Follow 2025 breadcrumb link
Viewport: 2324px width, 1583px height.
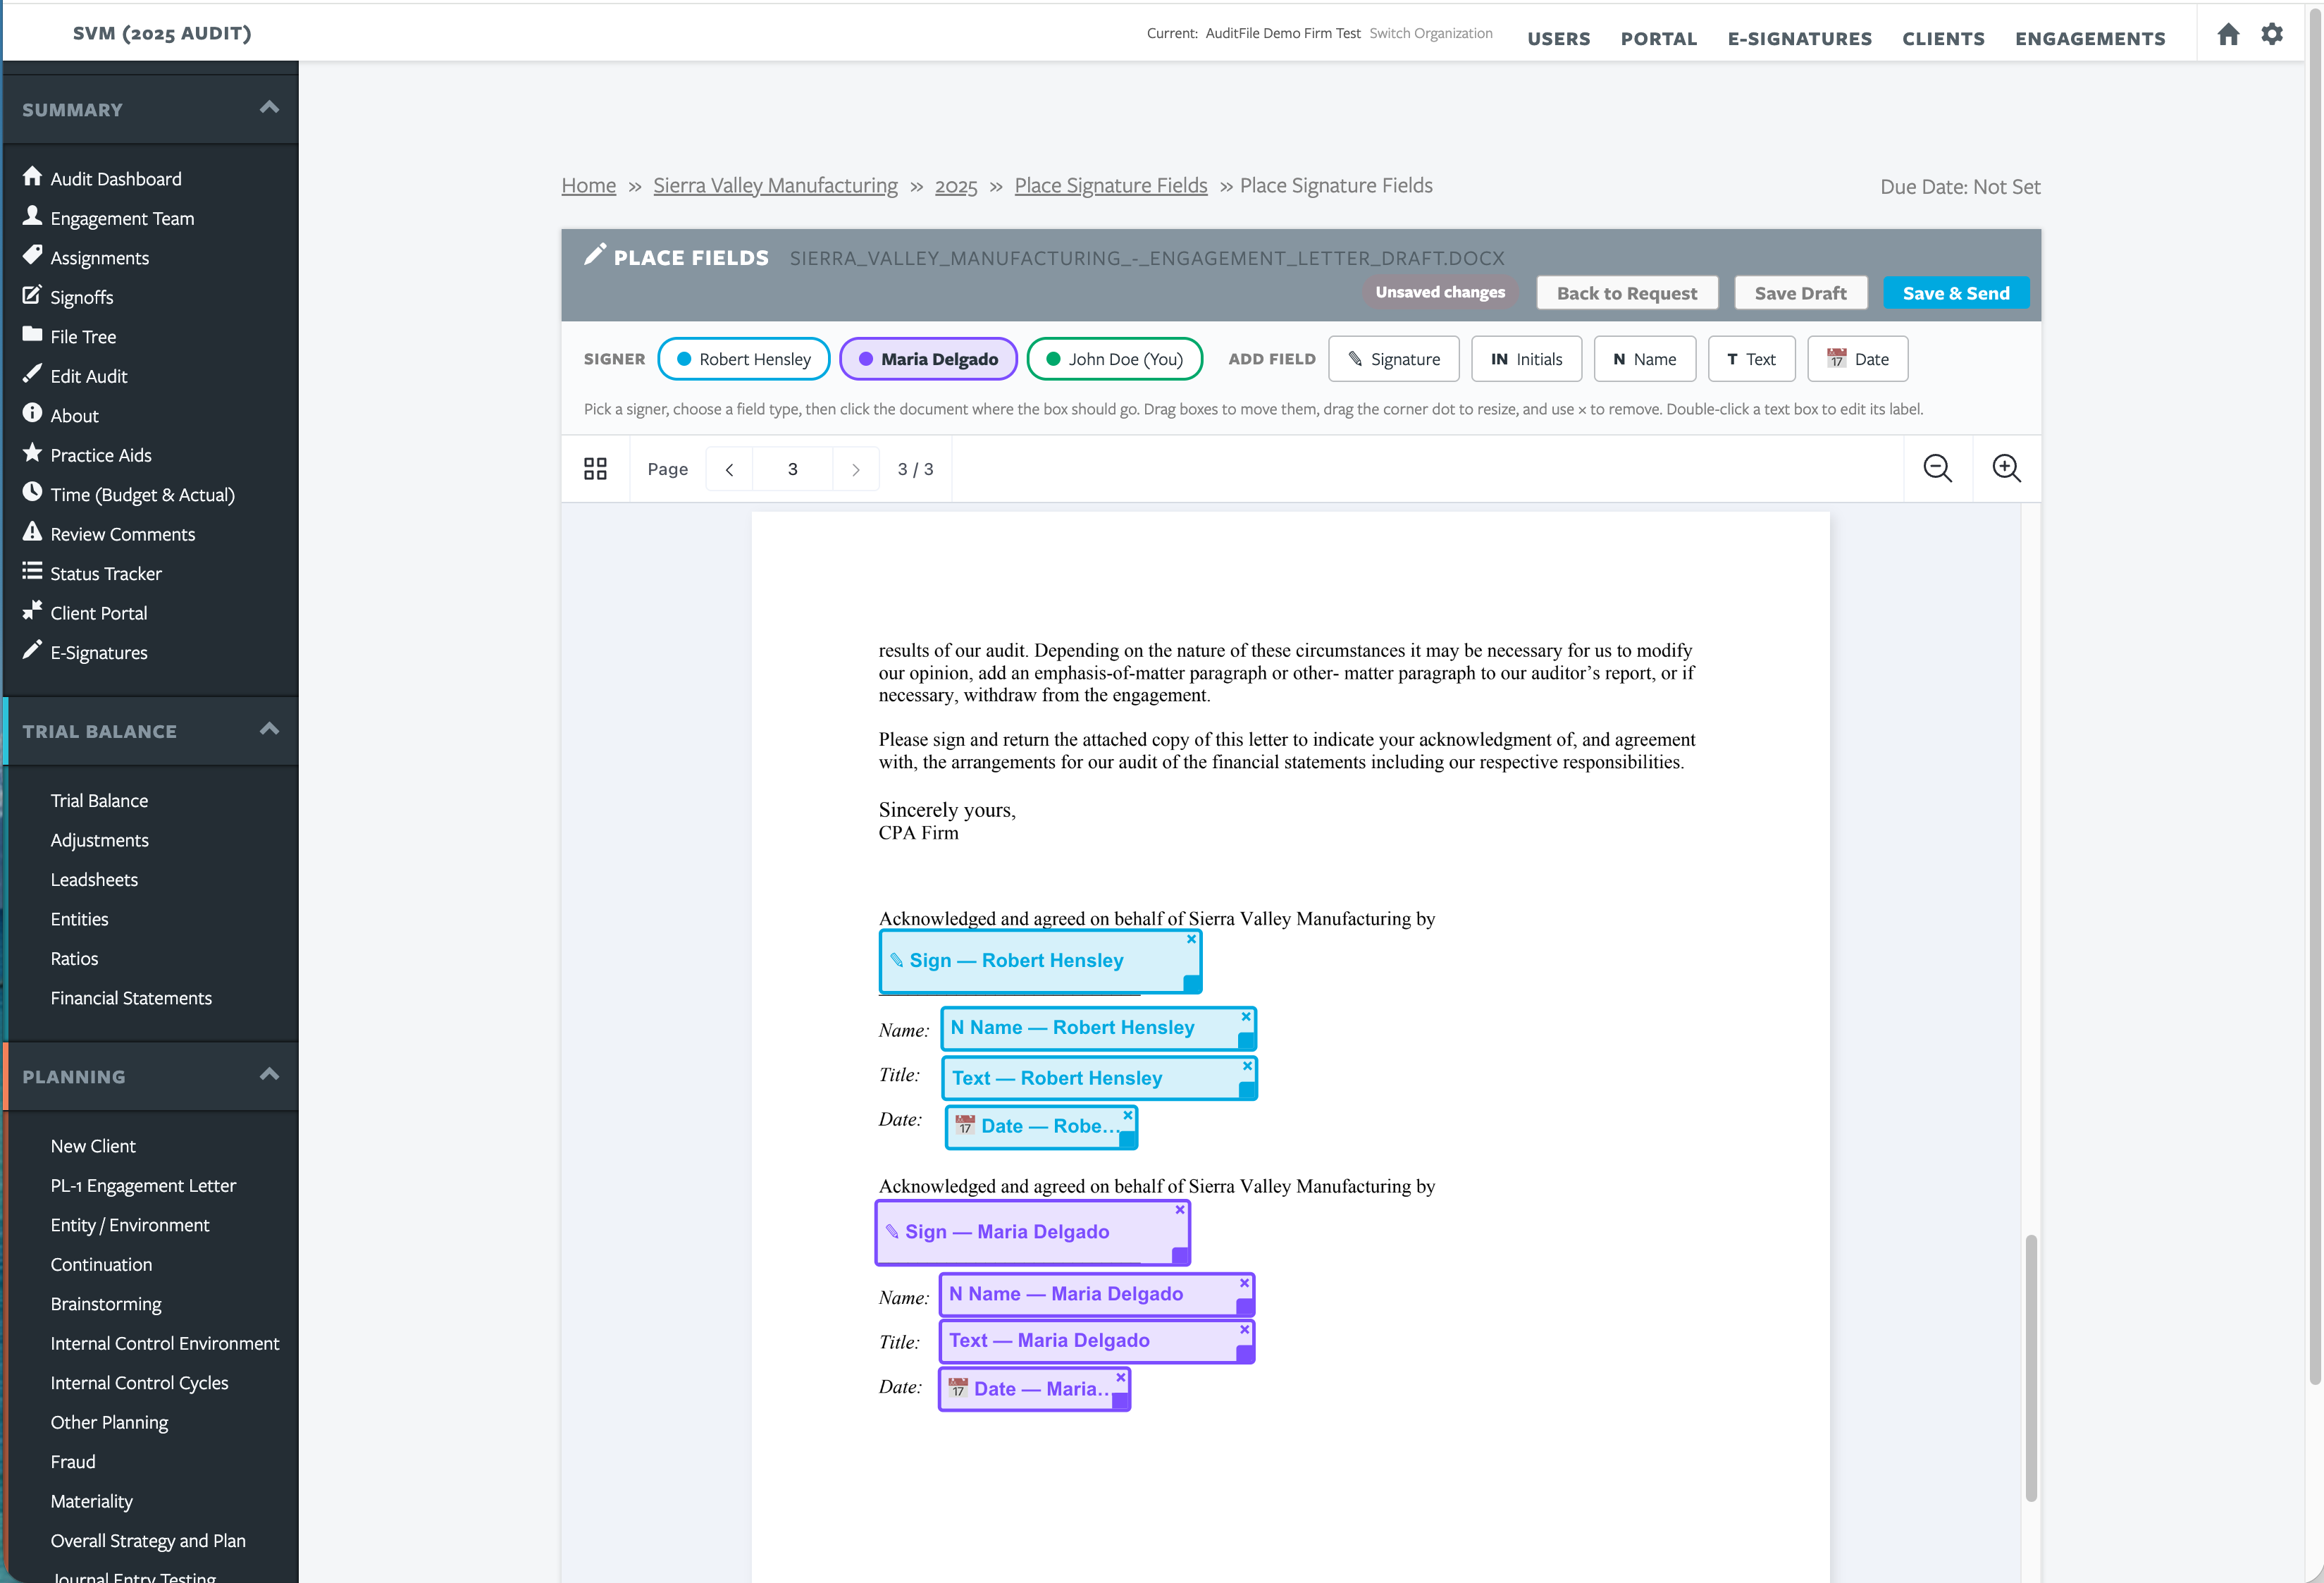956,186
